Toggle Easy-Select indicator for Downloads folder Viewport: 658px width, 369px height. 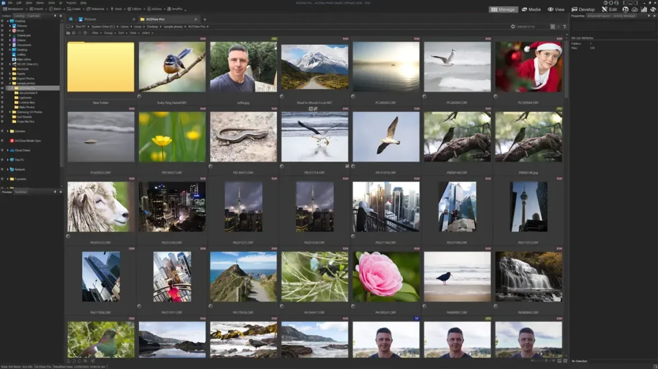[x=2, y=35]
